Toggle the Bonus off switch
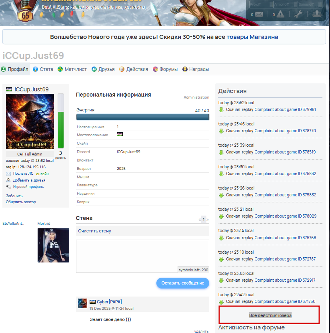 (x=310, y=4)
